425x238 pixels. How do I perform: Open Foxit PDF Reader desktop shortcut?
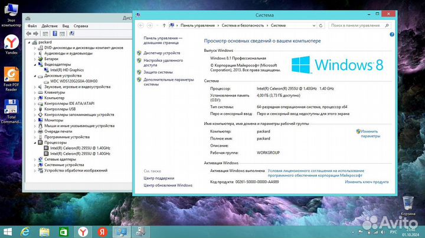[x=11, y=79]
